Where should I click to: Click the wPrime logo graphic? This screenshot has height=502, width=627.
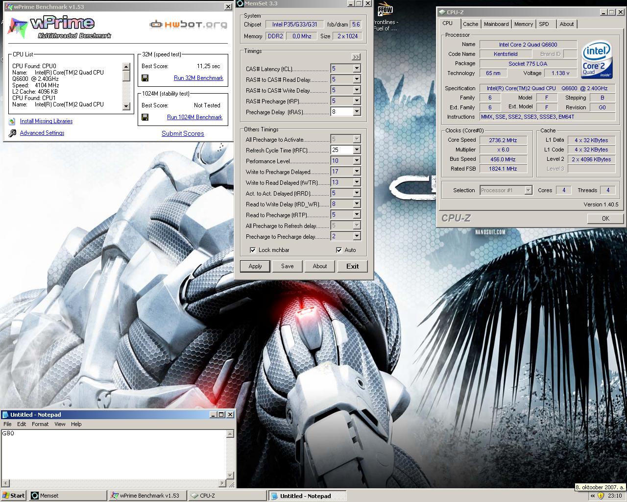pyautogui.click(x=60, y=27)
